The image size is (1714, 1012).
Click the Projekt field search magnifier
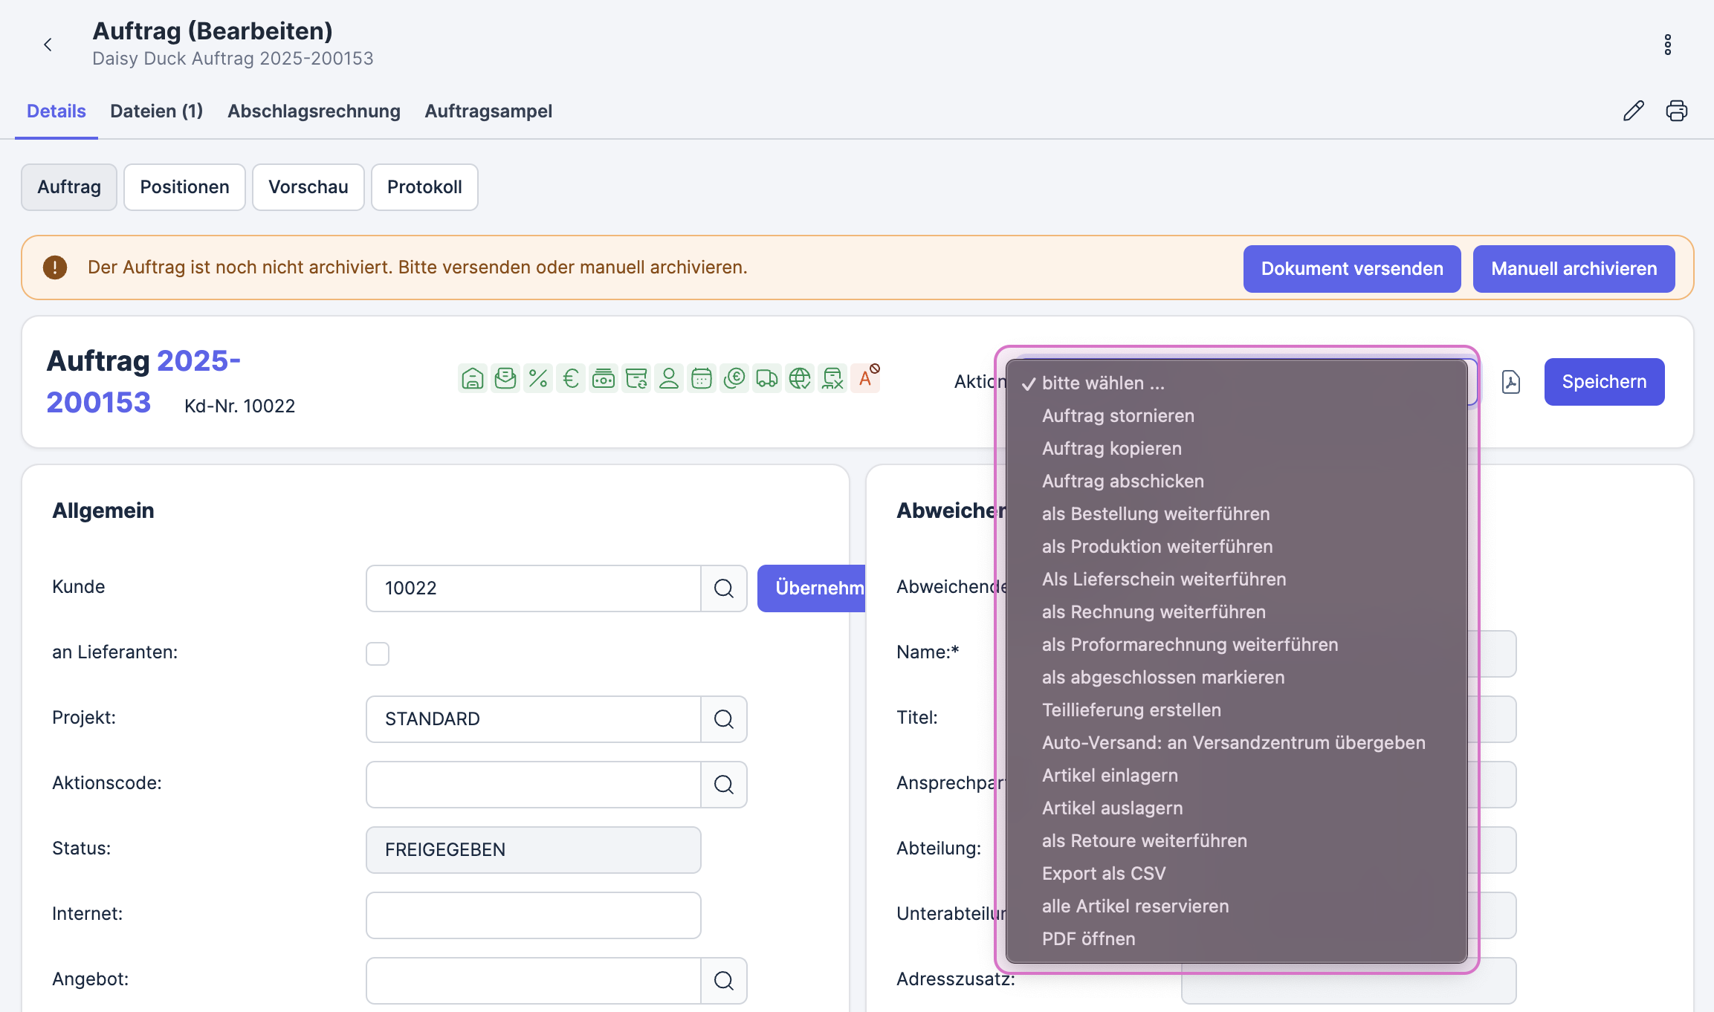[723, 719]
